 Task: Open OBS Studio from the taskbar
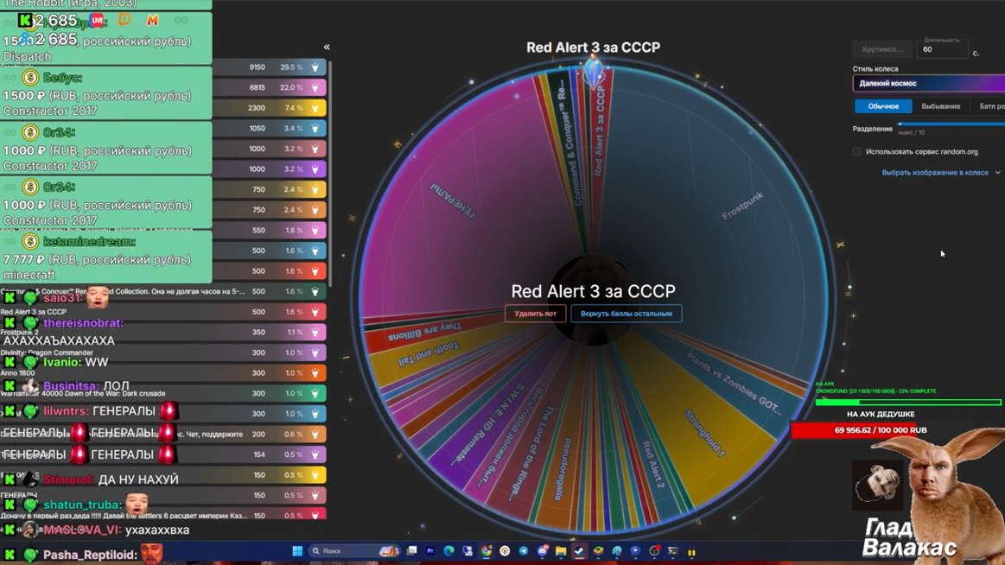point(654,551)
